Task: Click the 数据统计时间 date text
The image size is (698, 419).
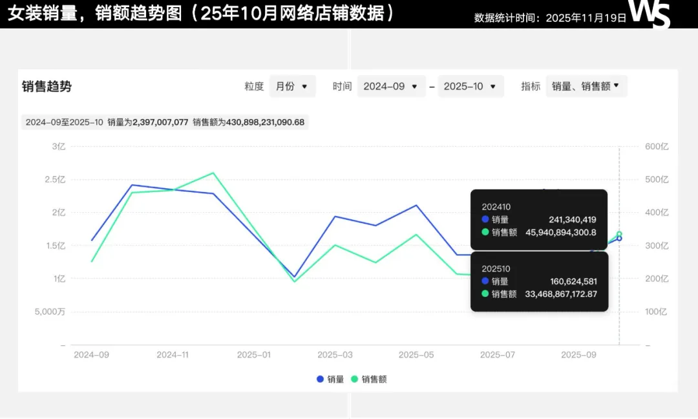Action: point(550,17)
